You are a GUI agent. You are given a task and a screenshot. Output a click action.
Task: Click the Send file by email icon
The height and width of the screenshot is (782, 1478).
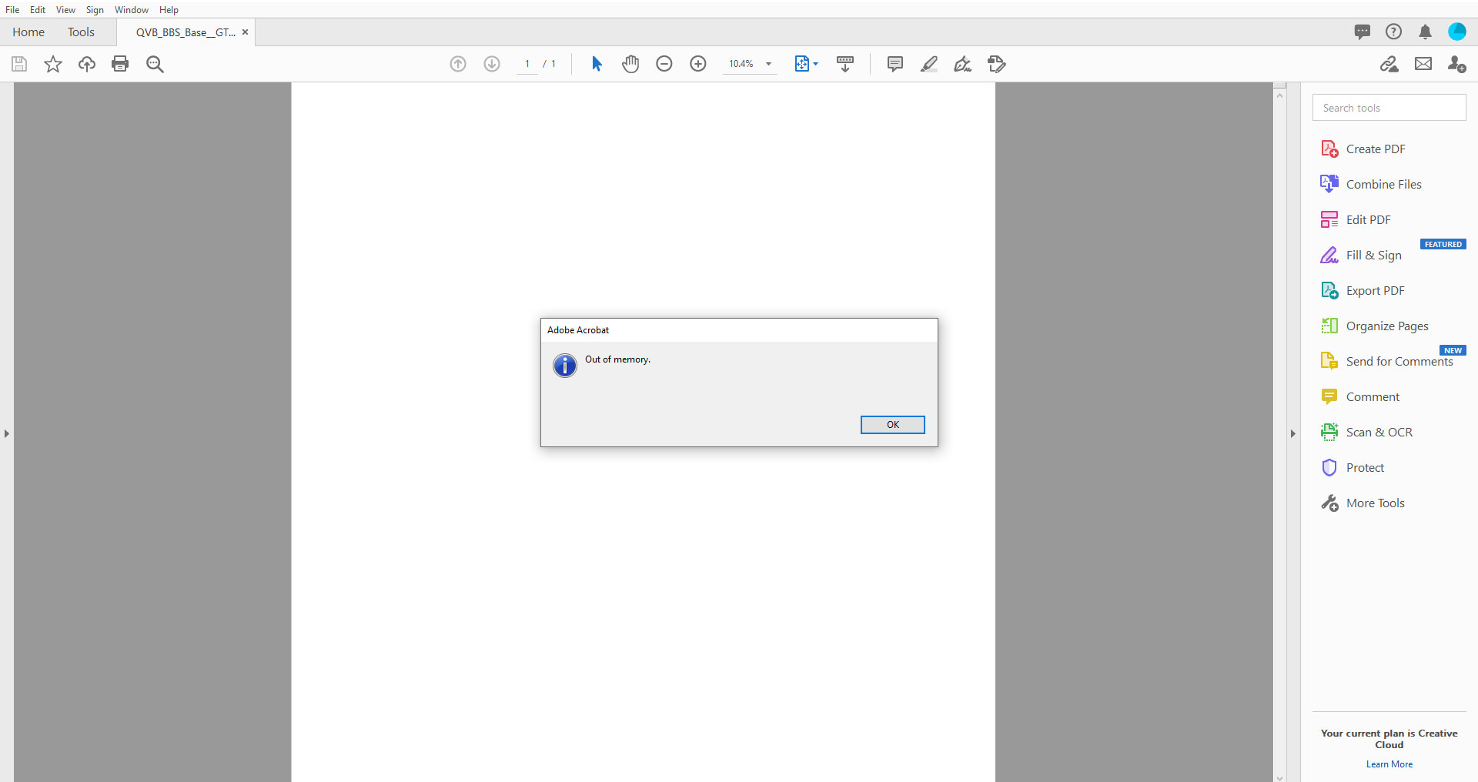click(x=1423, y=64)
